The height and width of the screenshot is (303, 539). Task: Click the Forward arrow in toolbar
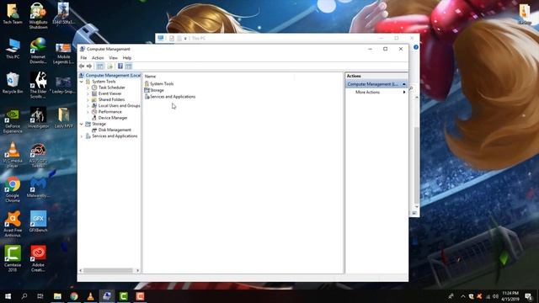[x=89, y=66]
